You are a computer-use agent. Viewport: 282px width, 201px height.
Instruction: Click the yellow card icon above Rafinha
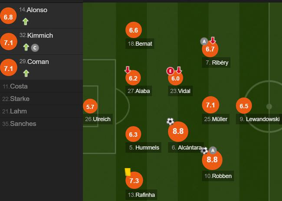pos(128,172)
